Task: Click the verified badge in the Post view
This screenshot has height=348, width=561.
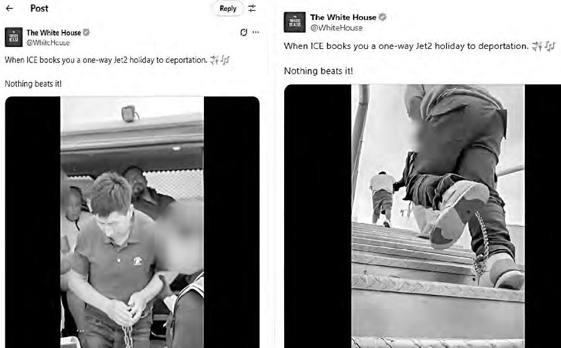Action: click(86, 33)
